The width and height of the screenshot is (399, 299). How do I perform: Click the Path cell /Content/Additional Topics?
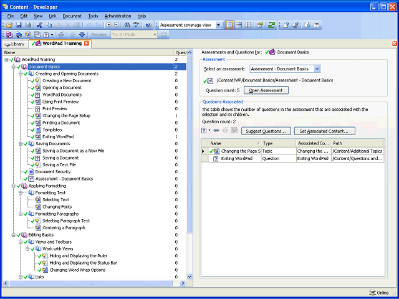(357, 151)
